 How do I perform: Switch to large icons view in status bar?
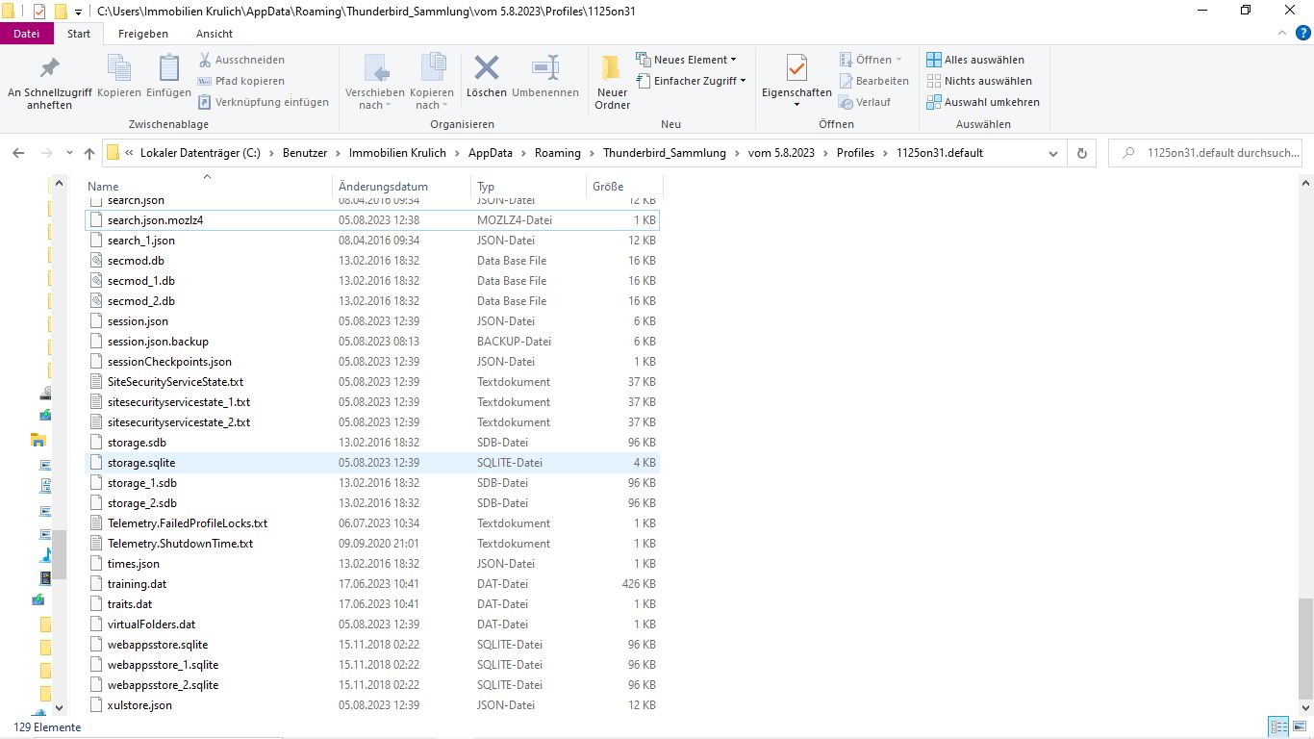[x=1300, y=727]
